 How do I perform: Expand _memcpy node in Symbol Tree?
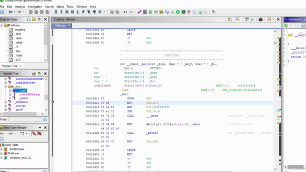point(5,106)
